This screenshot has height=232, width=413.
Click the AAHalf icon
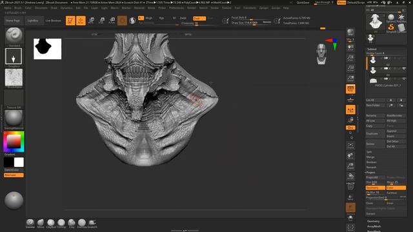pyautogui.click(x=350, y=78)
